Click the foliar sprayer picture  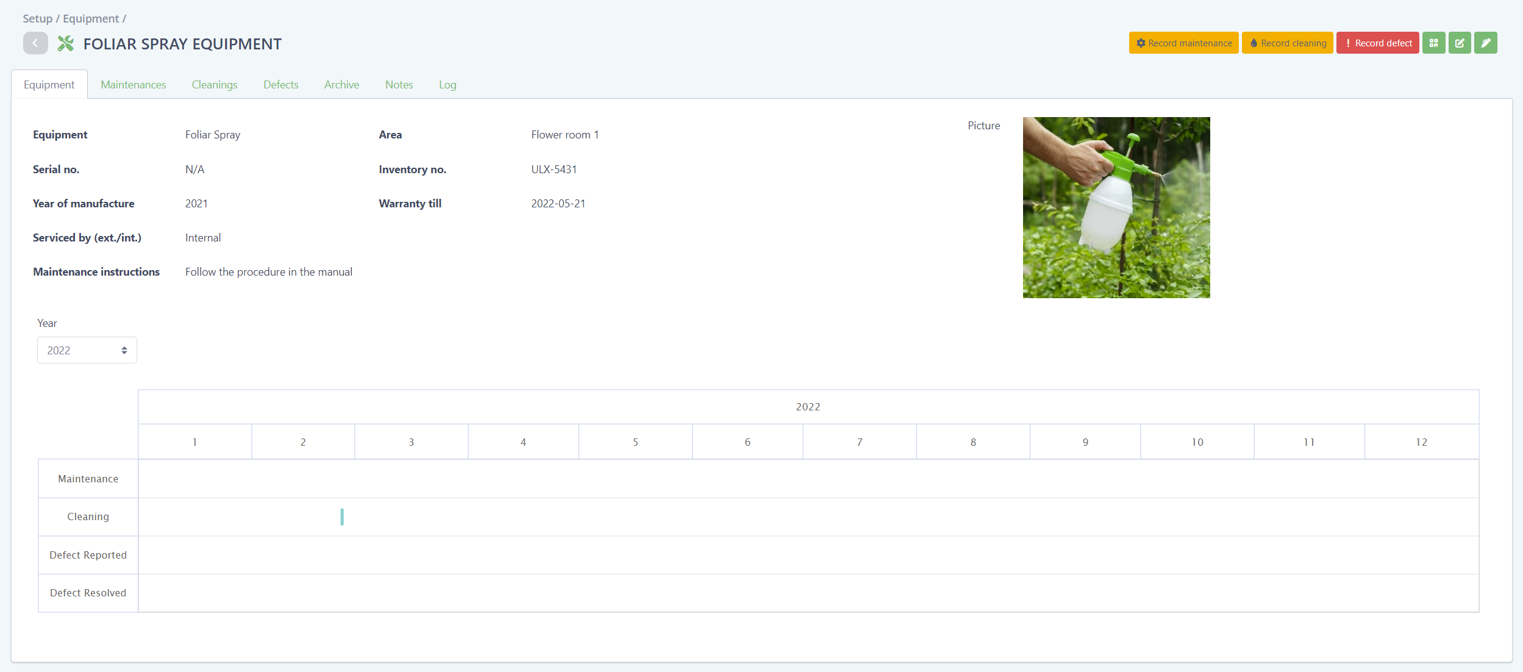[1116, 207]
